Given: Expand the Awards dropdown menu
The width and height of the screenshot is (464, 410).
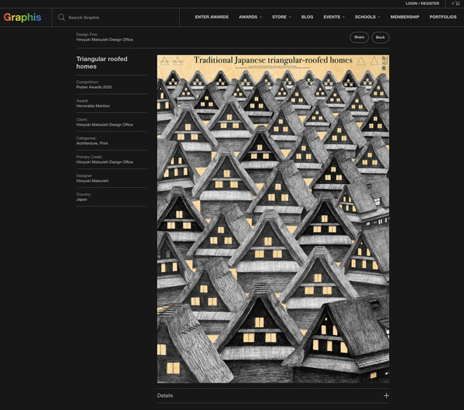Looking at the screenshot, I should tap(250, 17).
